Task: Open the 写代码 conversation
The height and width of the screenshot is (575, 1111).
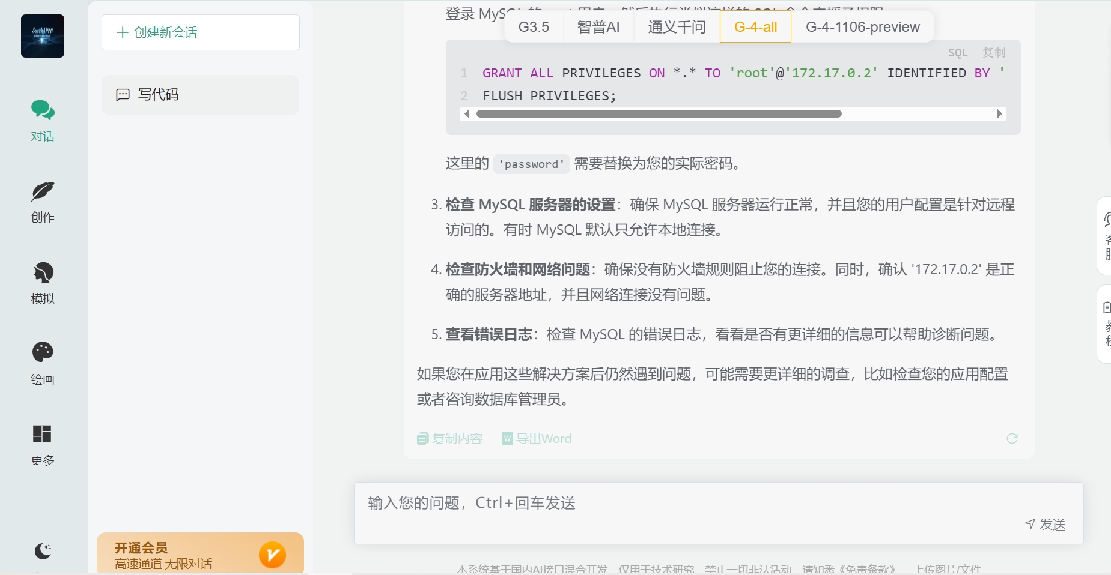Action: 200,94
